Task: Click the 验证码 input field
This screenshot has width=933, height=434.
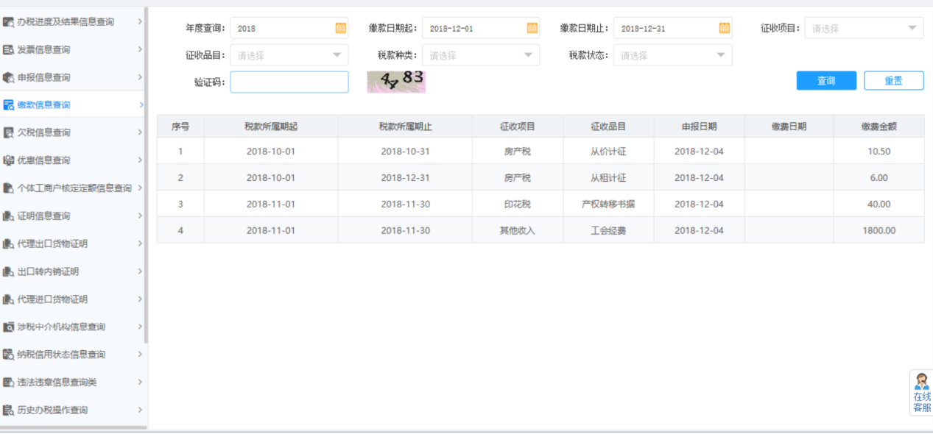Action: [289, 82]
